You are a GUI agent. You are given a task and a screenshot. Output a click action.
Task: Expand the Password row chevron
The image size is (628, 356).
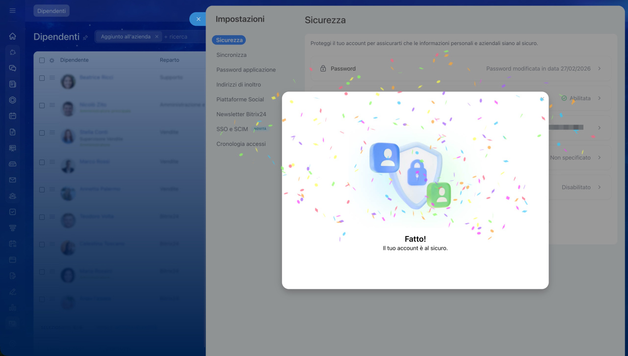599,69
